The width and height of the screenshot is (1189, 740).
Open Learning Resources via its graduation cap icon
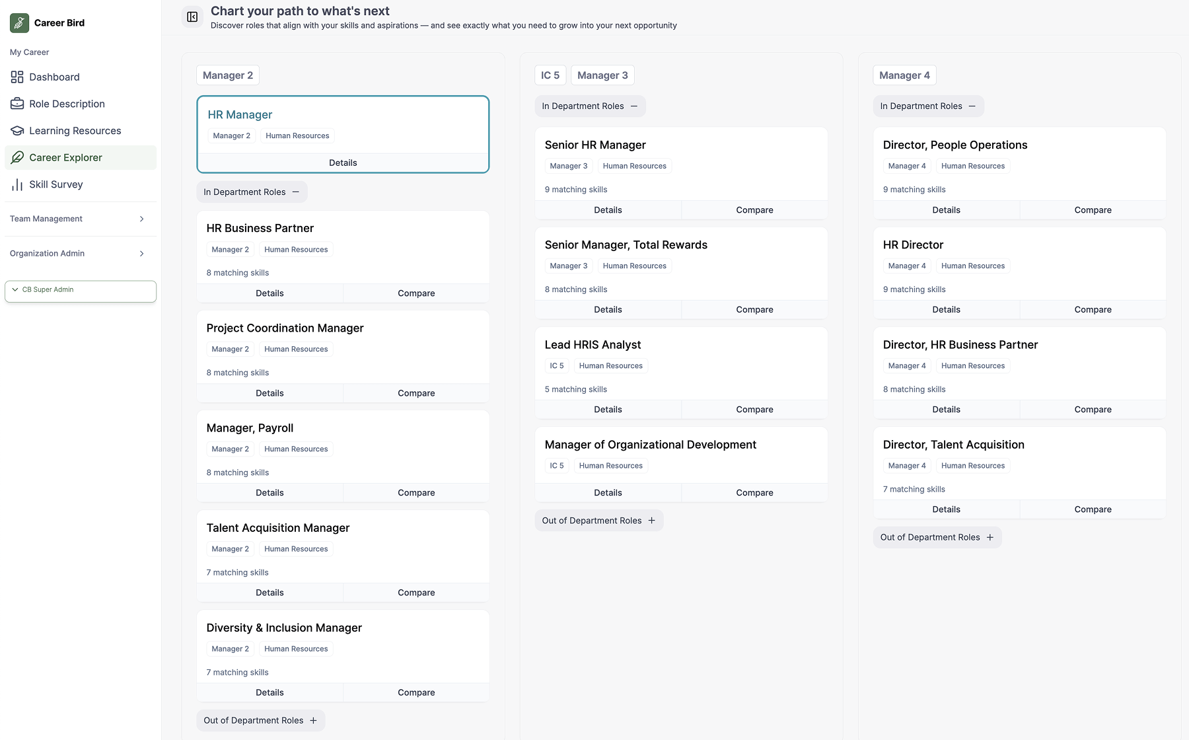coord(17,130)
